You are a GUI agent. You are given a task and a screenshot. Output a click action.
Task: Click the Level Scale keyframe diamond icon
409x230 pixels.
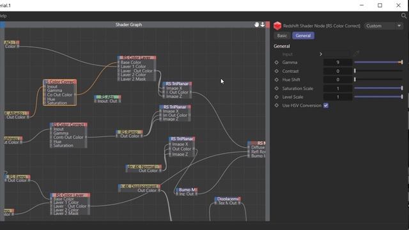pos(277,97)
